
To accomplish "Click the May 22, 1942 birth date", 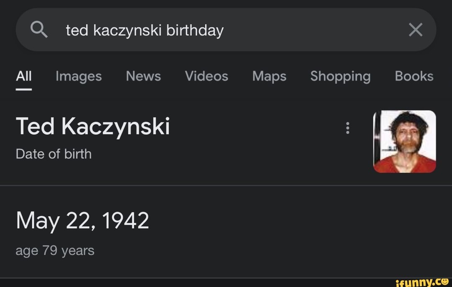I will pyautogui.click(x=82, y=220).
